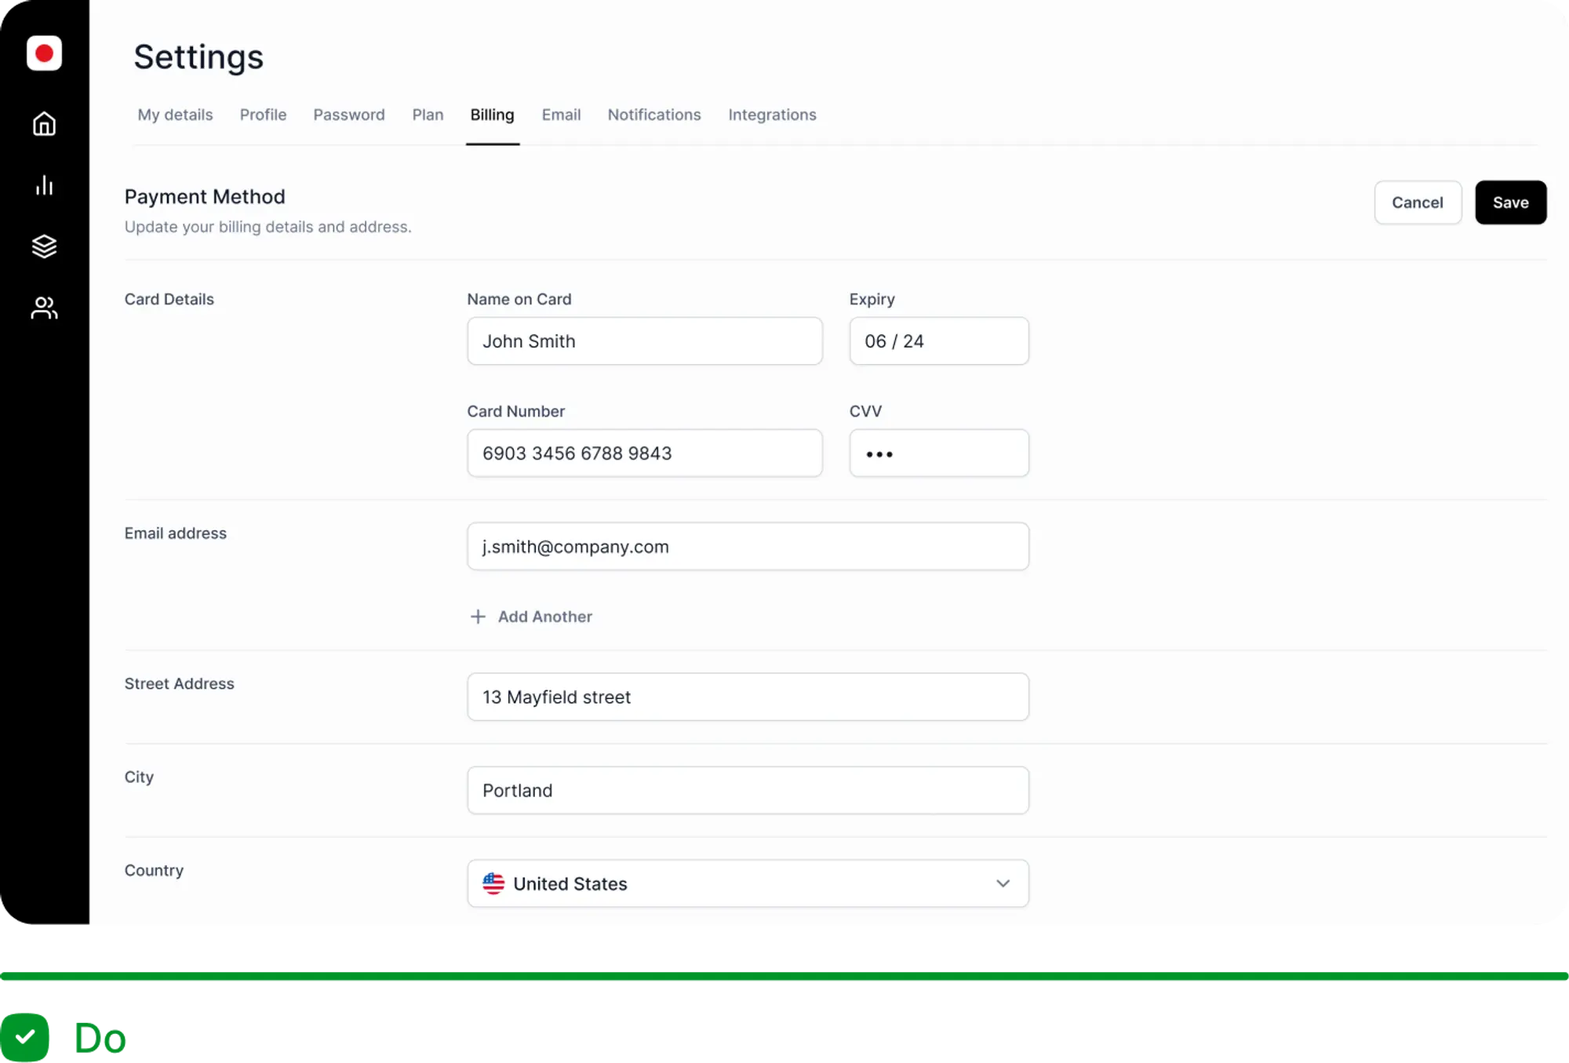Save the payment method changes
This screenshot has height=1063, width=1569.
click(x=1510, y=202)
